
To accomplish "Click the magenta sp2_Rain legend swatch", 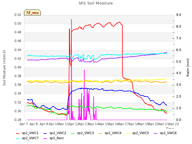I will (45, 139).
